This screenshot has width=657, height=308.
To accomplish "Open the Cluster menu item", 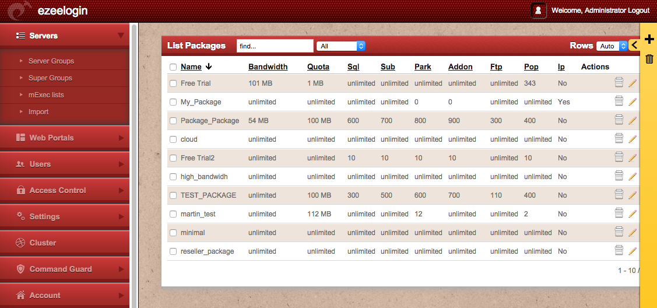I will point(65,243).
